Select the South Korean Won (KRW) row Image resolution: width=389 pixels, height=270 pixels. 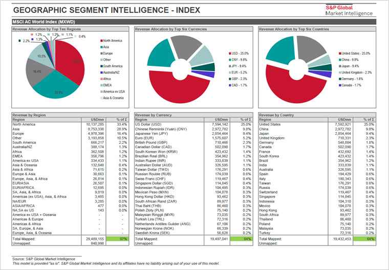[x=193, y=152]
